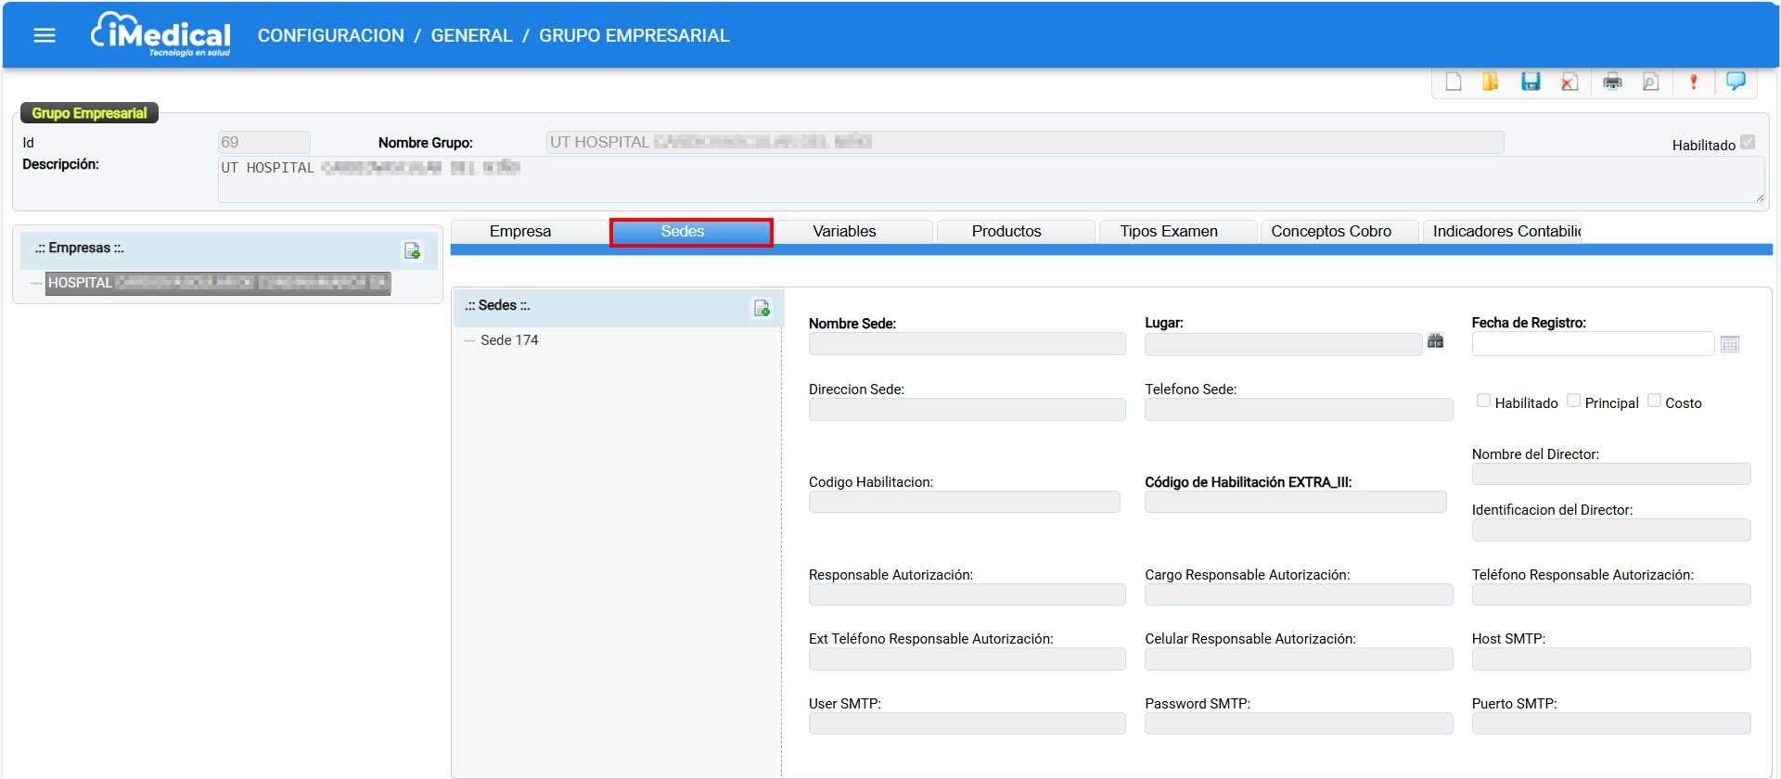
Task: Add new sede in Sedes panel
Action: (x=762, y=309)
